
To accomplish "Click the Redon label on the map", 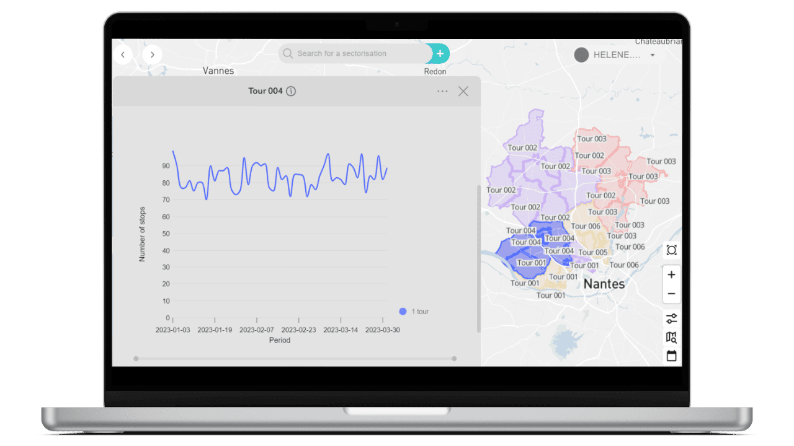I will pos(435,72).
